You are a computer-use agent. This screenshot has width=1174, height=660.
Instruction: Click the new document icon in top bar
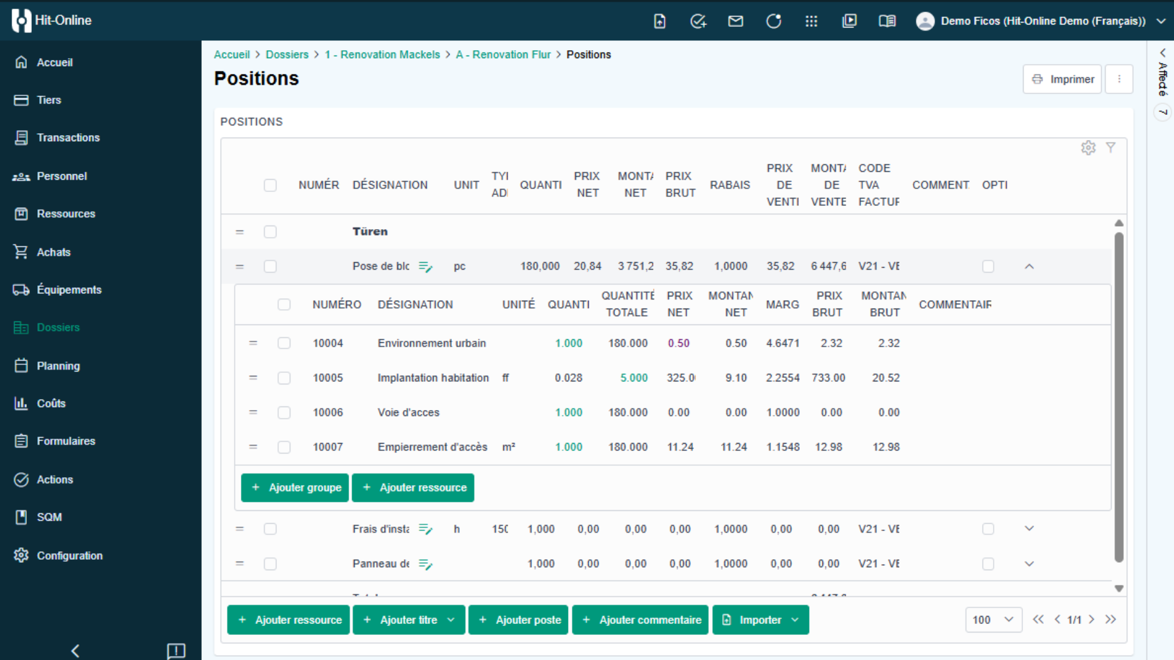pyautogui.click(x=660, y=21)
